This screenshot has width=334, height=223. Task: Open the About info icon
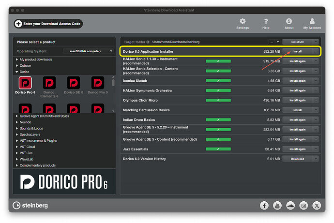click(289, 21)
